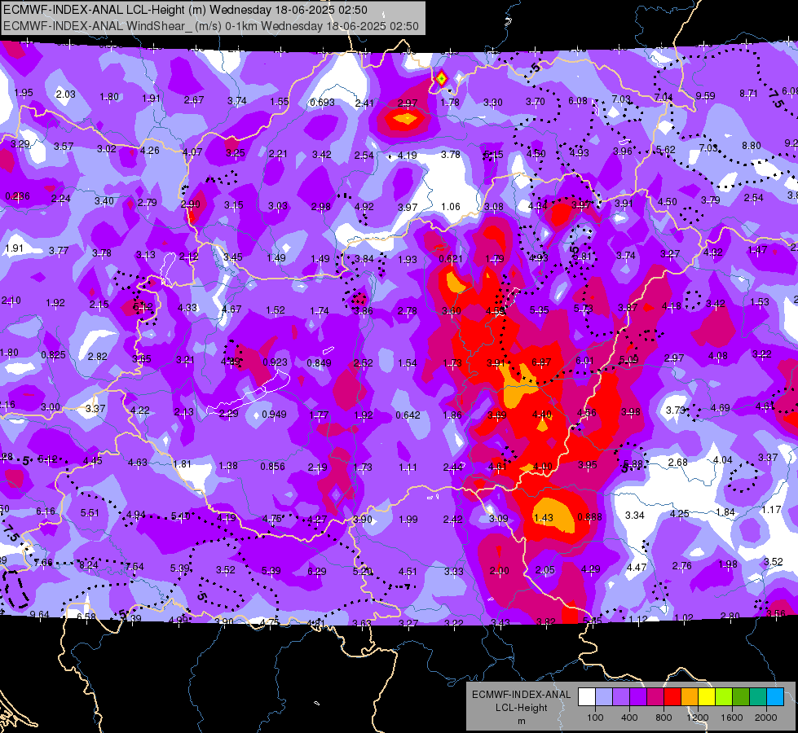This screenshot has width=798, height=733.
Task: Click the legend value 100
Action: point(595,718)
